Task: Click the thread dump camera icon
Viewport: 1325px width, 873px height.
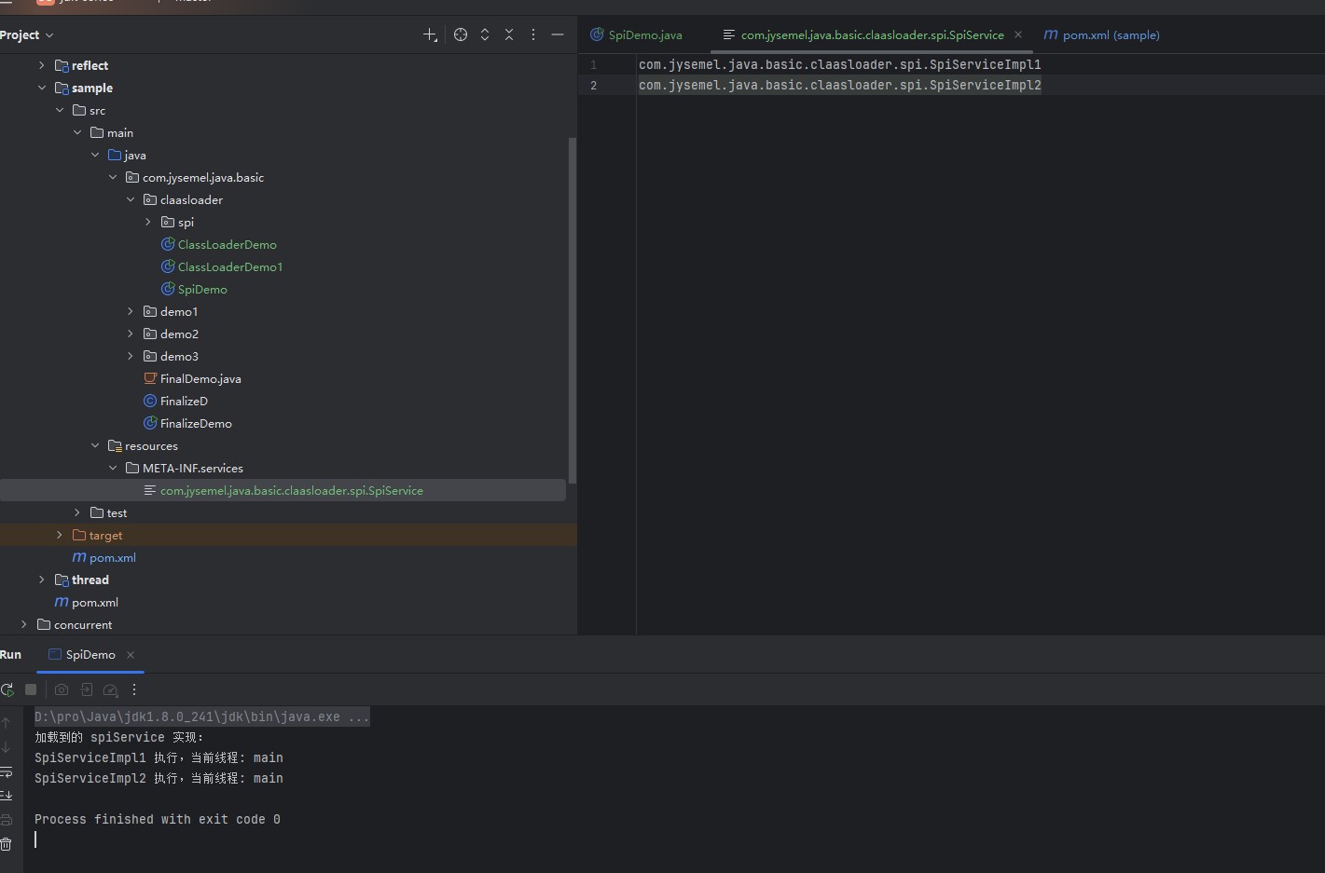Action: 62,689
